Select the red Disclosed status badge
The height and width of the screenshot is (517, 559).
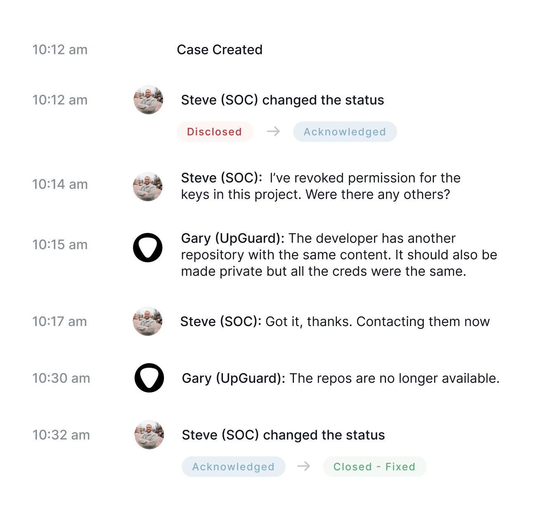(215, 132)
